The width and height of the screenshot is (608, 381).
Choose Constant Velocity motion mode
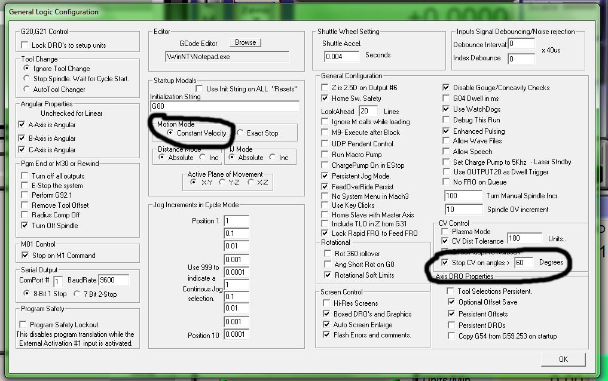tap(171, 133)
